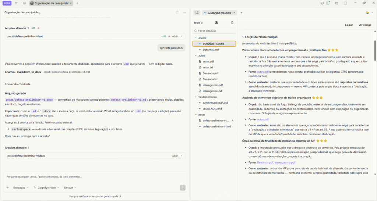Open defesa-preliminar-v1.md in the file tree

[214, 126]
